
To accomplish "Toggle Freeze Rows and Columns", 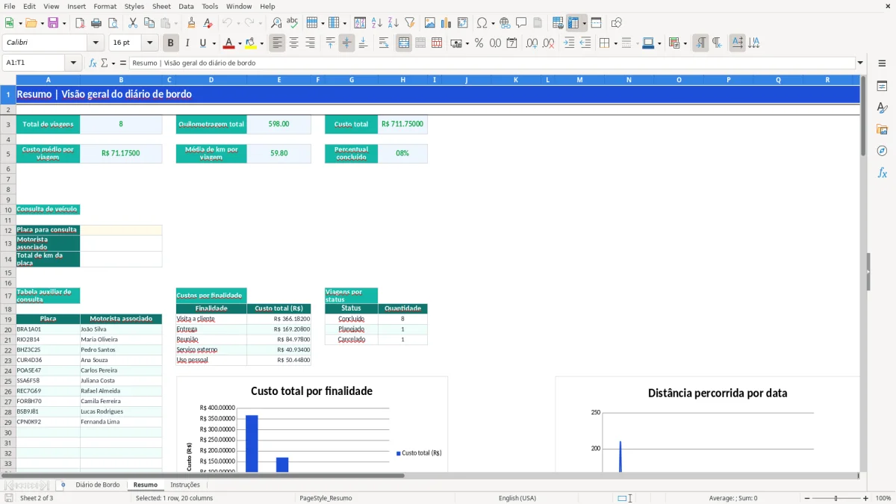I will 573,23.
